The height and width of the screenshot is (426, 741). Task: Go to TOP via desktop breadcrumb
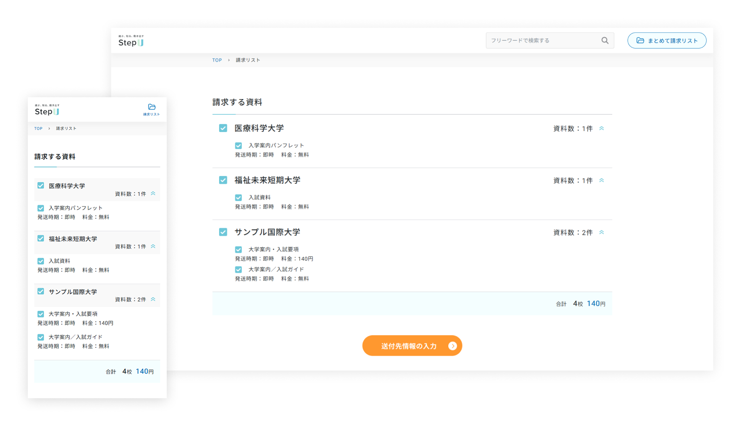tap(217, 60)
